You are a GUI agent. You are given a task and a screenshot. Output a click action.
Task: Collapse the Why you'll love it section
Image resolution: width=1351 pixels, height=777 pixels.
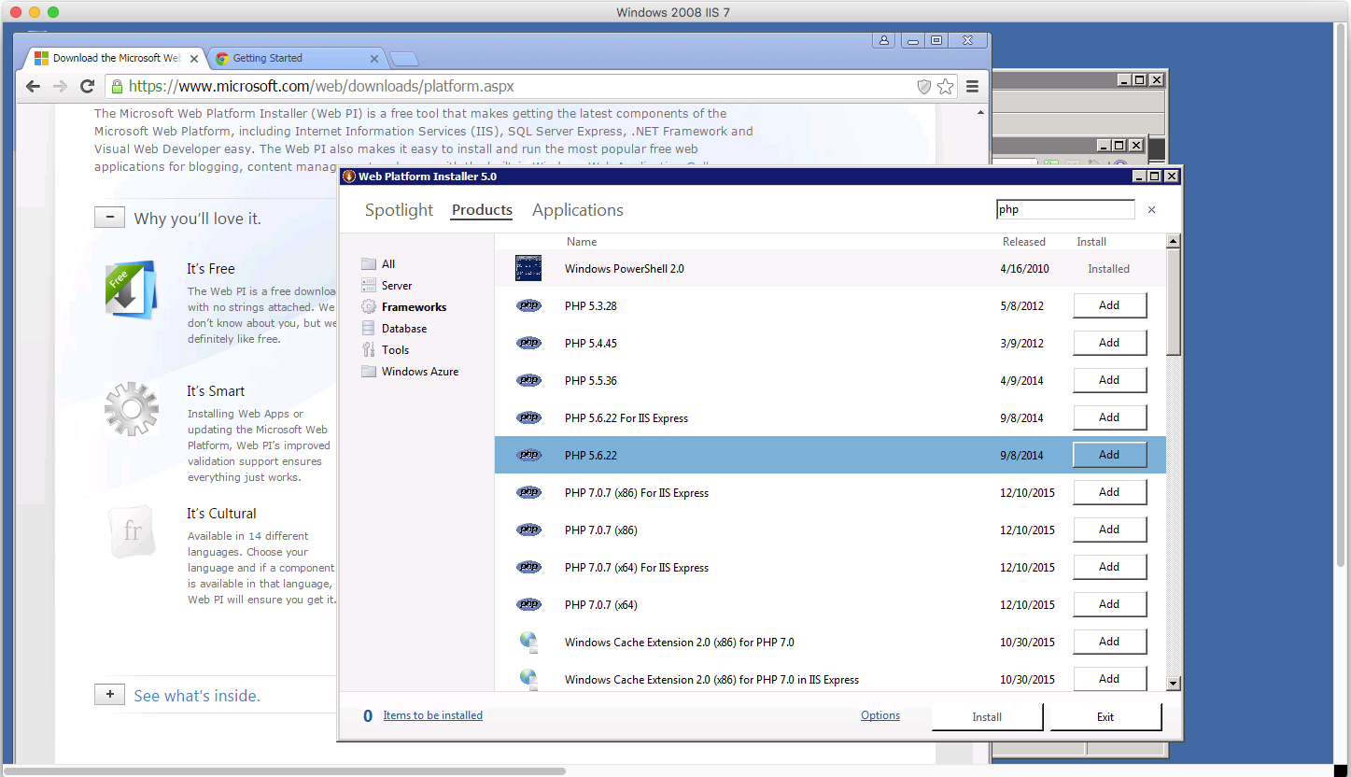[109, 218]
